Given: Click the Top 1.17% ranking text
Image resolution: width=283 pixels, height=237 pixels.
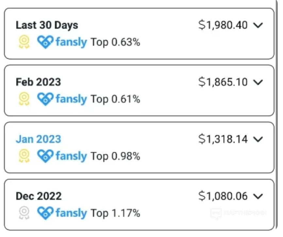Looking at the screenshot, I should click(x=115, y=213).
